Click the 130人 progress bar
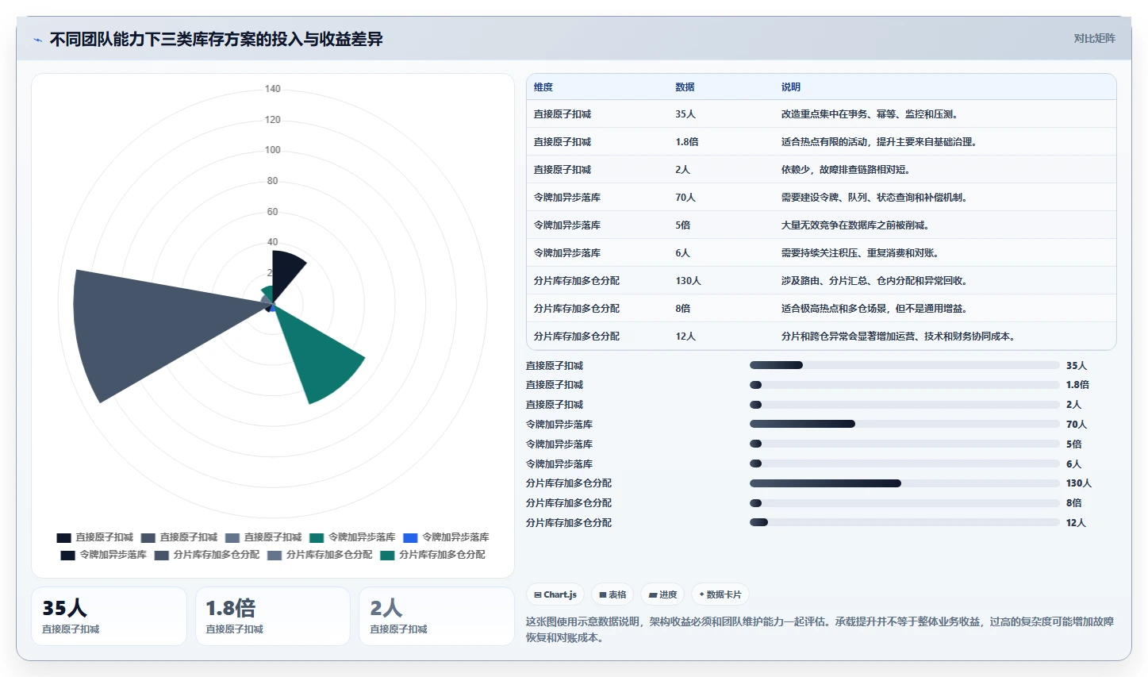1148x677 pixels. click(904, 483)
